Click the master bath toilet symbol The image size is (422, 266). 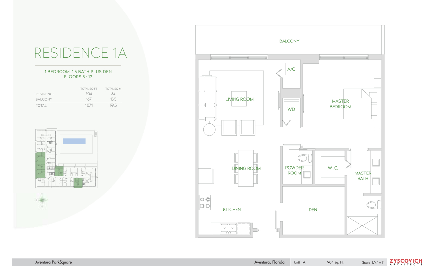[374, 205]
